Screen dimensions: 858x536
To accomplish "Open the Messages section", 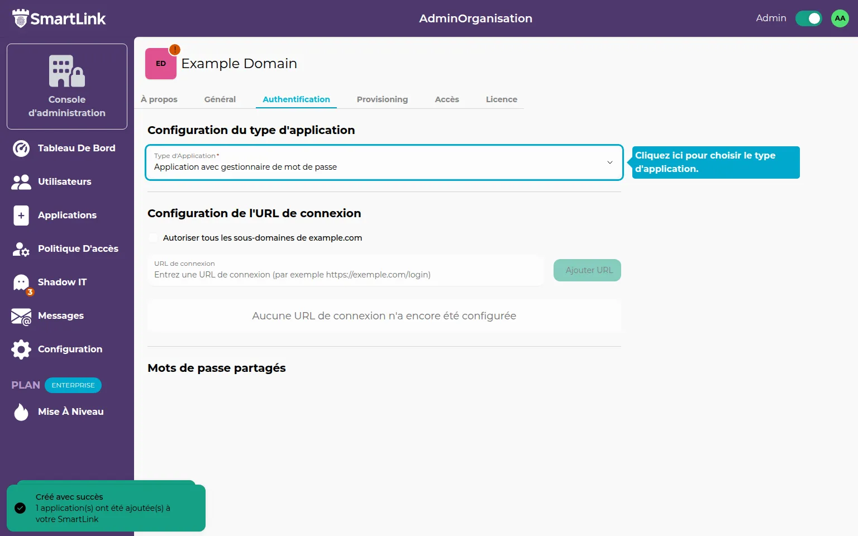I will (x=61, y=315).
